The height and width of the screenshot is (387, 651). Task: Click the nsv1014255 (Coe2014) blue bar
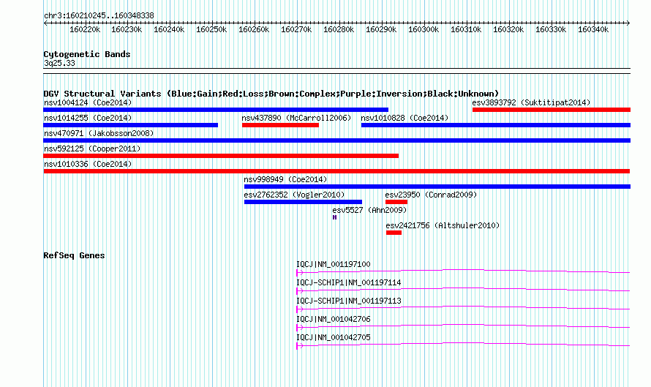coord(131,125)
